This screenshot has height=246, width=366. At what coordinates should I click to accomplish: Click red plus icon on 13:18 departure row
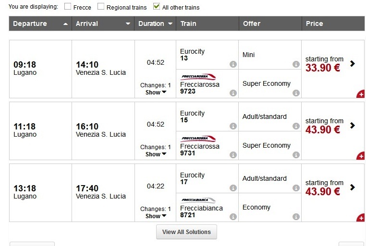click(361, 218)
